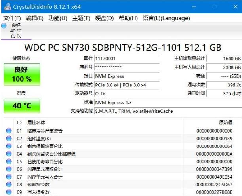Click the host reads value 1640 GB

(224, 59)
